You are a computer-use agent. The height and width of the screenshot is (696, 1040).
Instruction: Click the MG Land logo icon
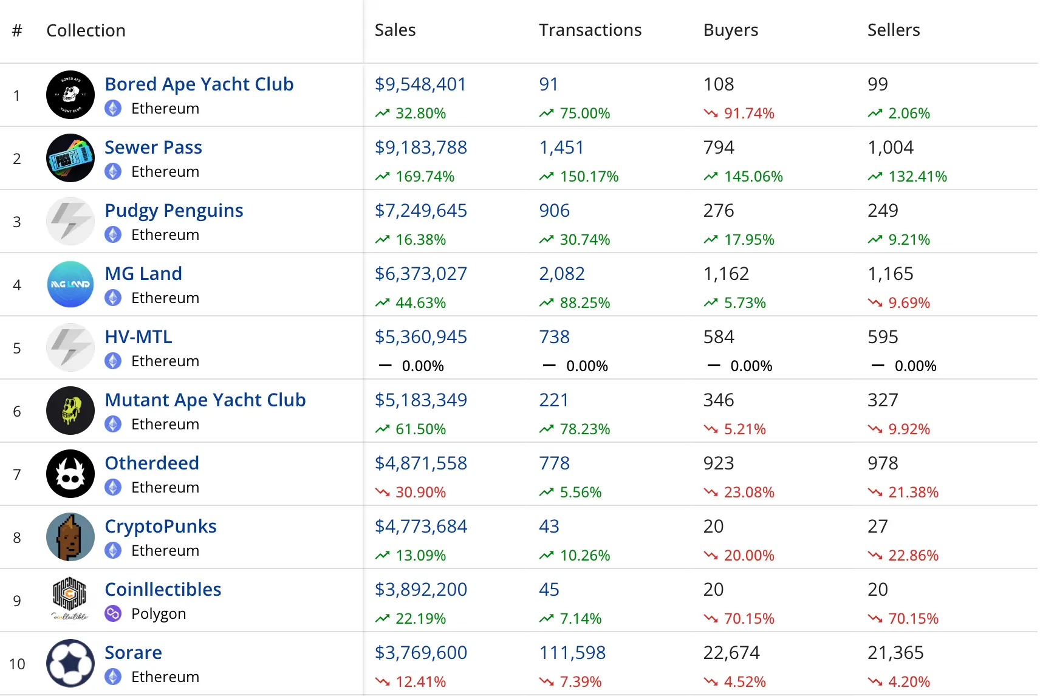70,284
